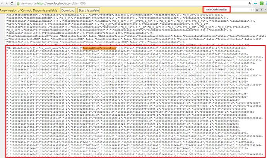Click the 1/1 find match counter
This screenshot has width=267, height=158.
252,10
